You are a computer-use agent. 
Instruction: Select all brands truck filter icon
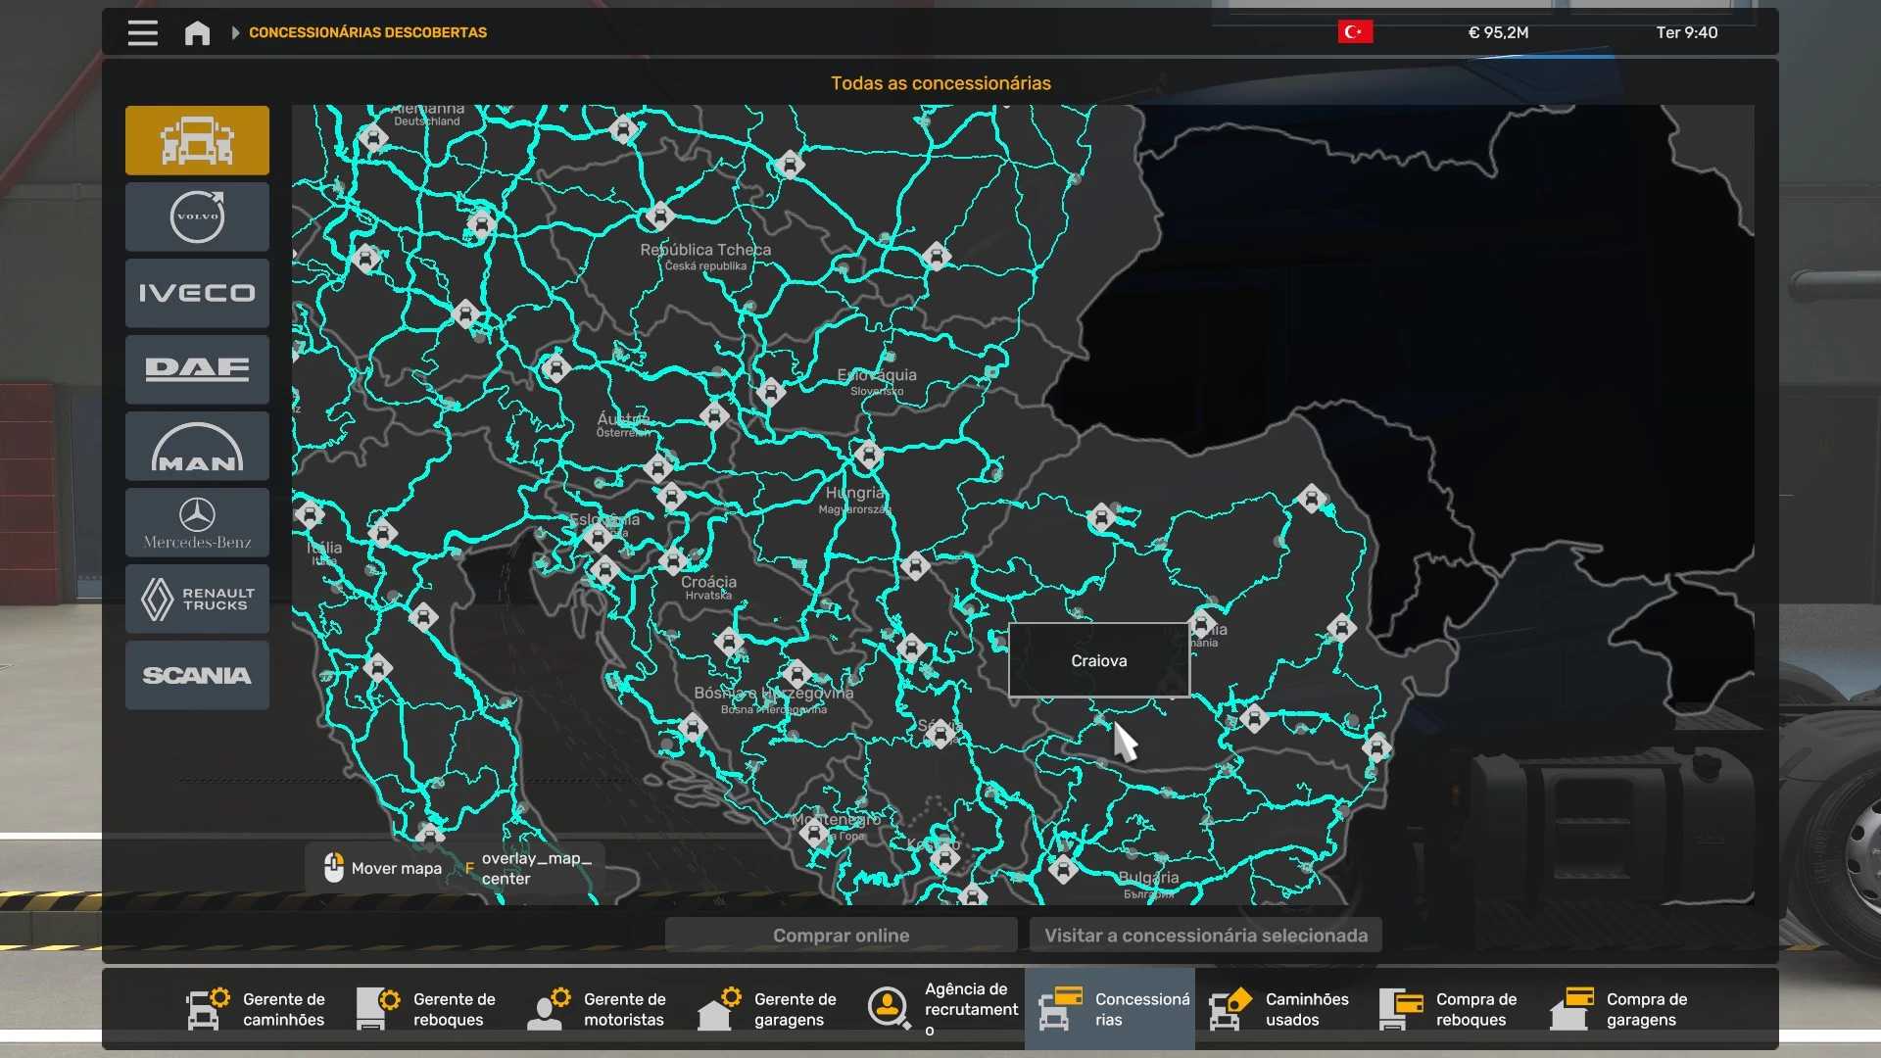(197, 140)
